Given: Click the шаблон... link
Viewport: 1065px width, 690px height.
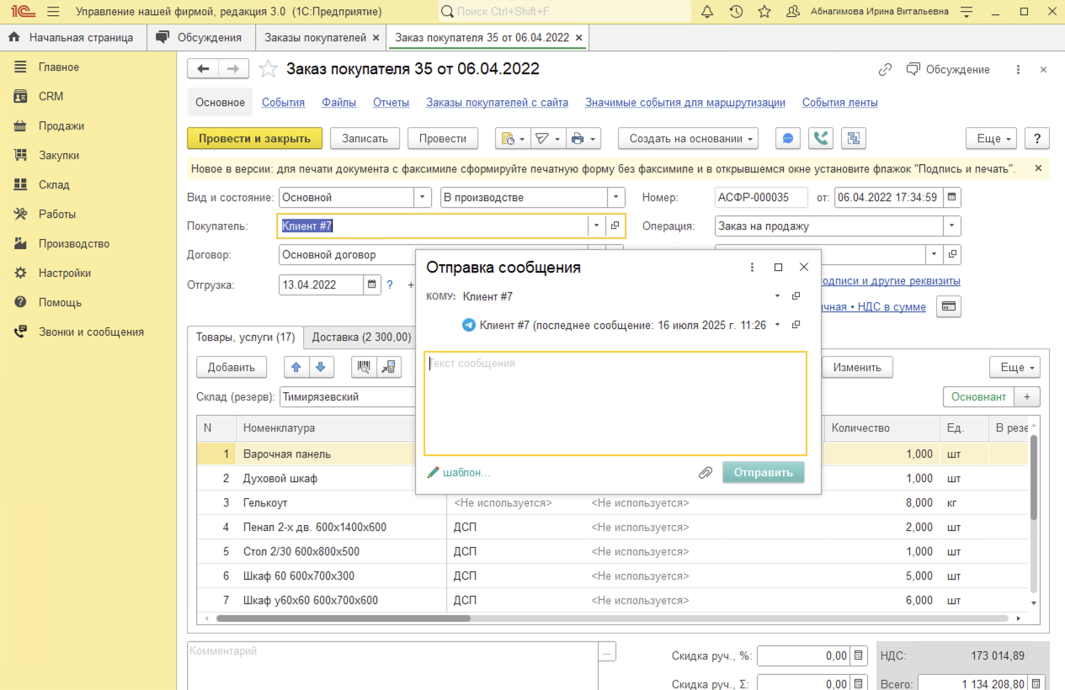Looking at the screenshot, I should 466,473.
